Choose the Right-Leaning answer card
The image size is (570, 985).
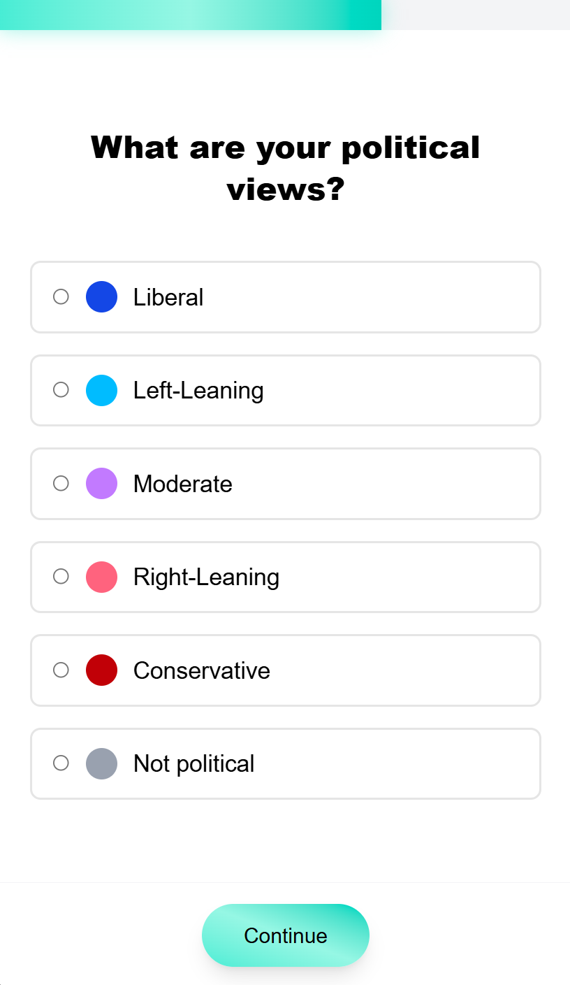pos(285,577)
